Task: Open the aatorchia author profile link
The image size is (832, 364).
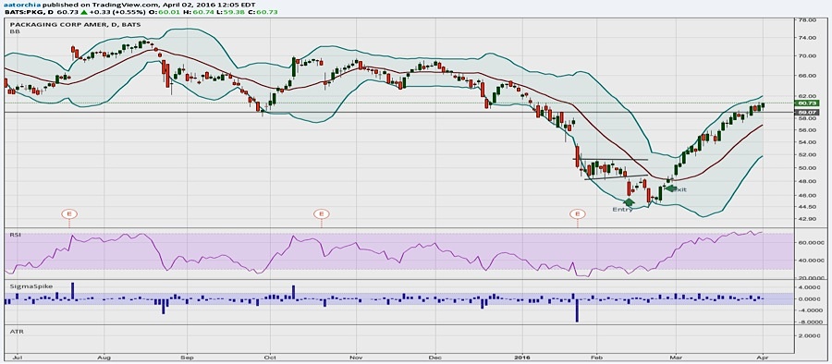Action: pos(22,4)
